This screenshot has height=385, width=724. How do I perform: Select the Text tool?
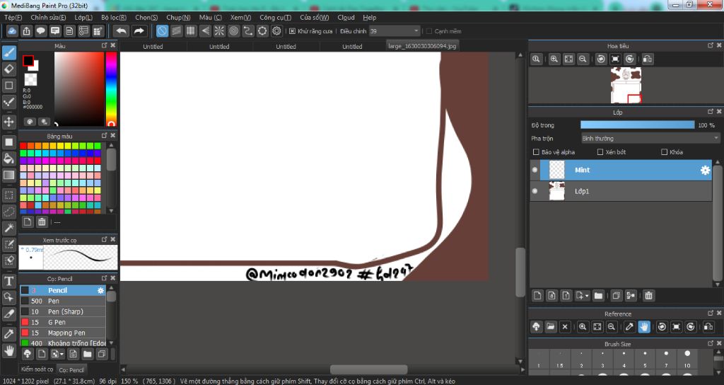coord(8,281)
